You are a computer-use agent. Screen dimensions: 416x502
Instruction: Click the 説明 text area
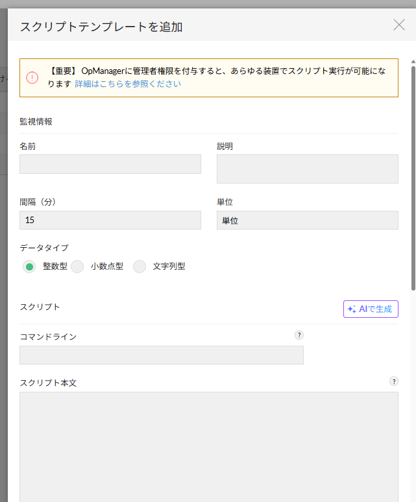308,169
